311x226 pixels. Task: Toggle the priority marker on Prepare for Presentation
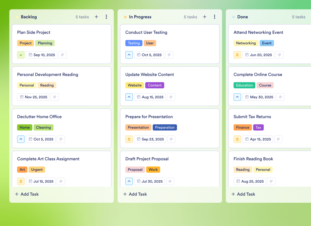[129, 139]
